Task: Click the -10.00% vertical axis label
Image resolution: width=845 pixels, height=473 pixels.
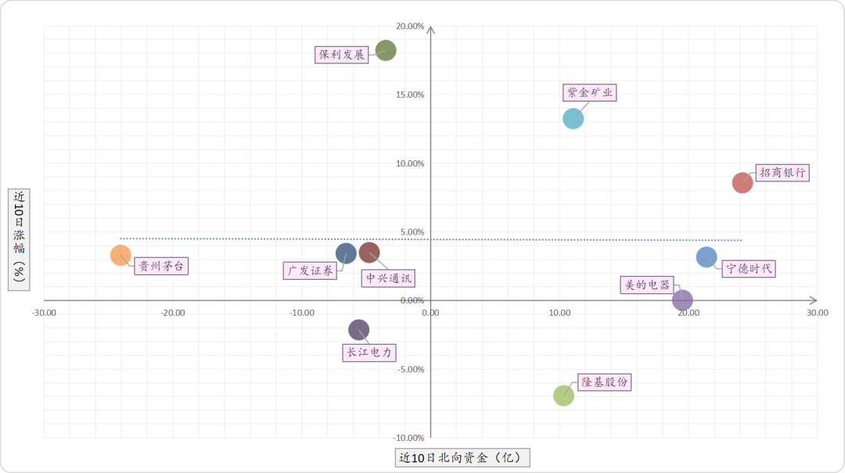Action: [409, 438]
